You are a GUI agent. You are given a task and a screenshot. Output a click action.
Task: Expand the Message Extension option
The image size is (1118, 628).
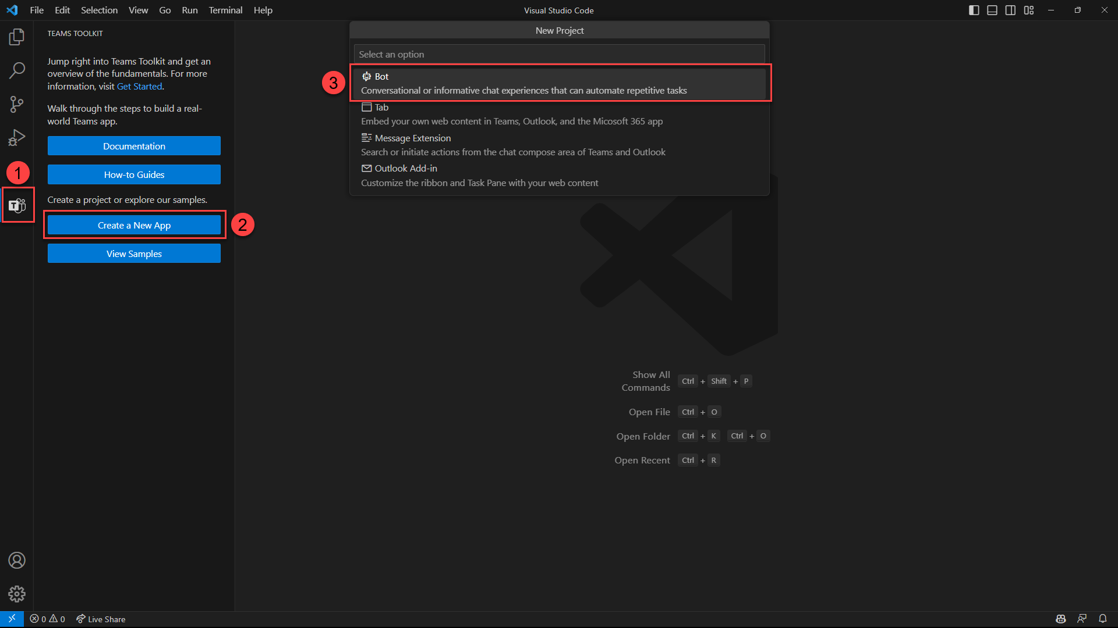tap(412, 137)
